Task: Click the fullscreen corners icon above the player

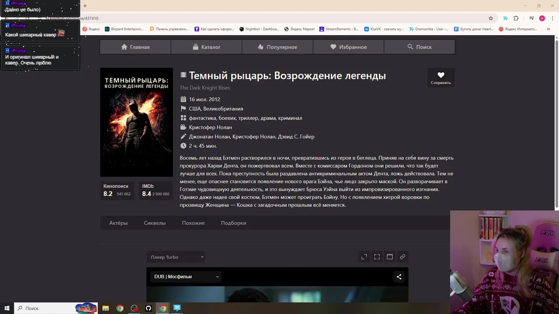Action: (x=377, y=257)
